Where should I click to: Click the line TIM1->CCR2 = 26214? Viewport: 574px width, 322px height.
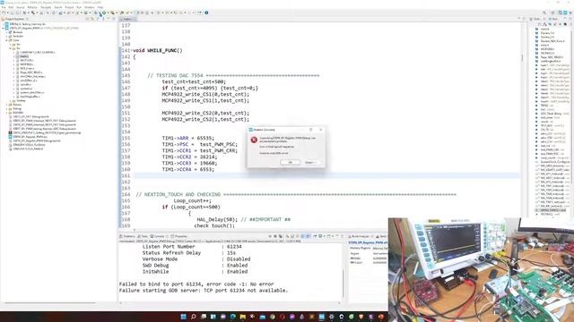click(189, 157)
